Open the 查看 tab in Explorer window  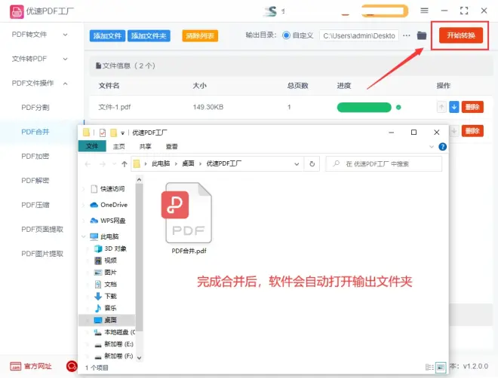172,146
